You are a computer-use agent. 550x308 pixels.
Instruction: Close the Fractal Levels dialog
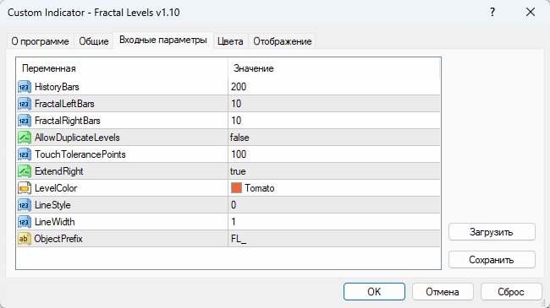coord(531,13)
